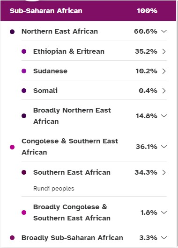Open Ethiopian & Eritrean details arrow

[164, 51]
